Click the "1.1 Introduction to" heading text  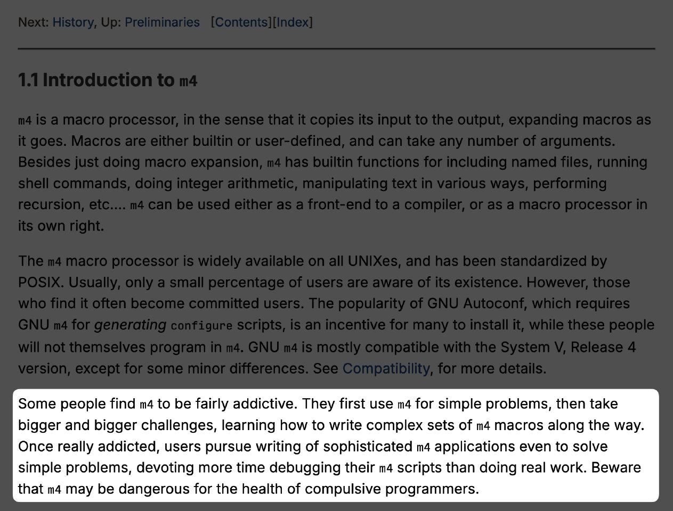pos(96,80)
